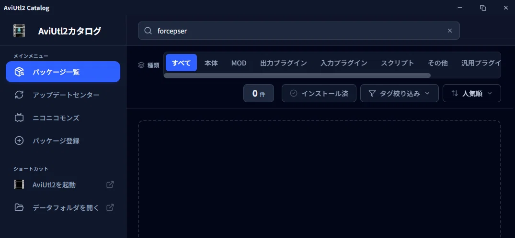
Task: Click the chevron arrow in 人気順
Action: [x=490, y=93]
